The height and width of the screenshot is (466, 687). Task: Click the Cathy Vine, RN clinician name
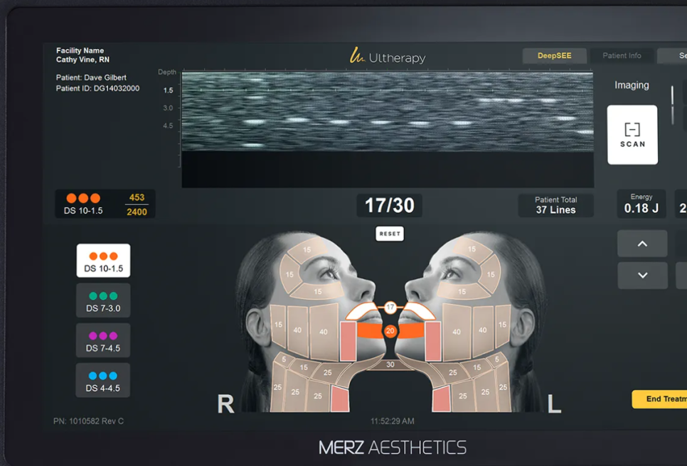(x=82, y=60)
